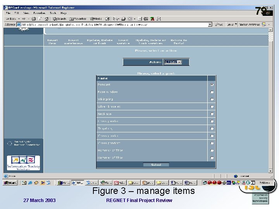279x209 pixels.
Task: Expand the address bar dropdown arrow
Action: (210, 24)
